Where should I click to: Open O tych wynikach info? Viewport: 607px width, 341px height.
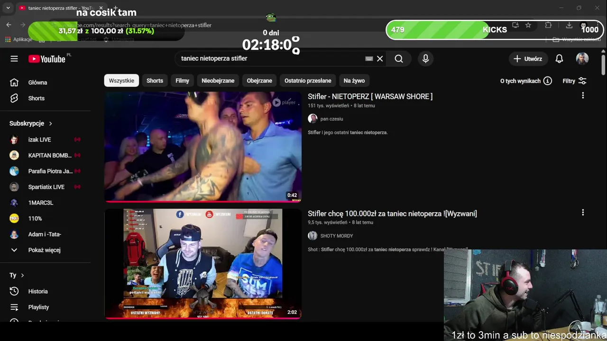tap(526, 81)
